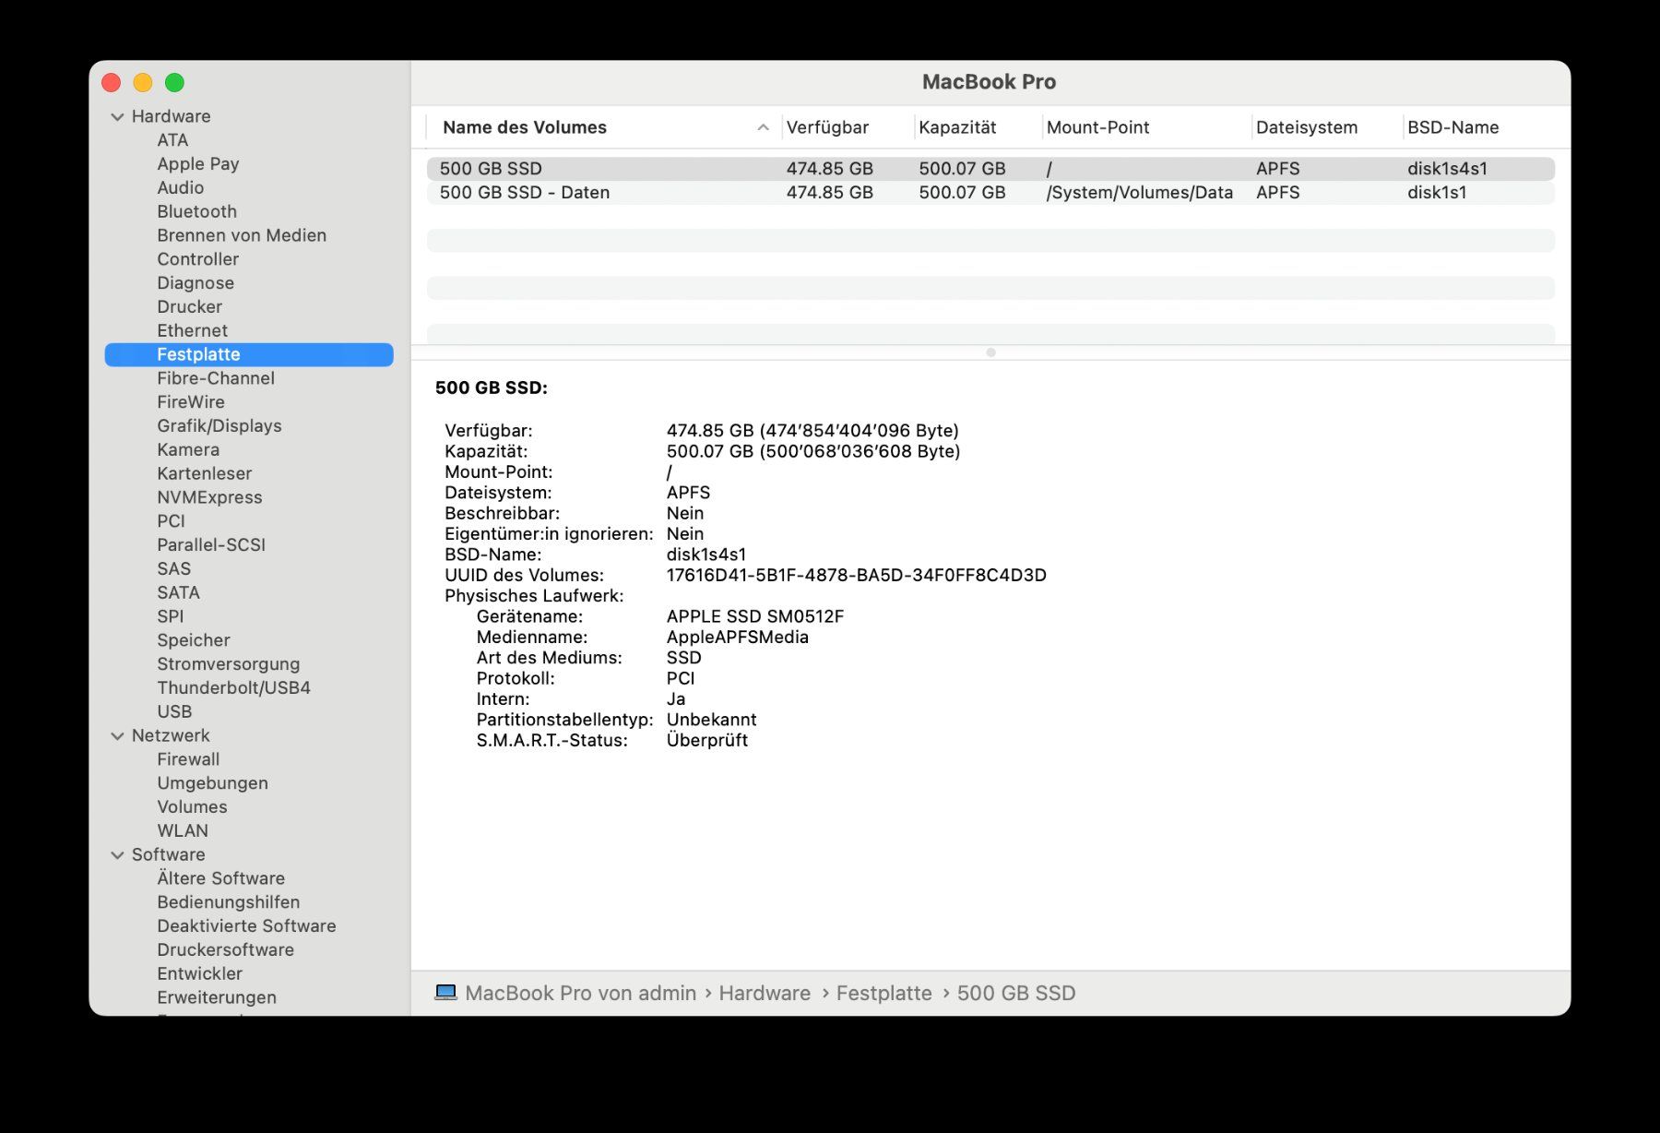Select Drucker in the sidebar

(189, 306)
